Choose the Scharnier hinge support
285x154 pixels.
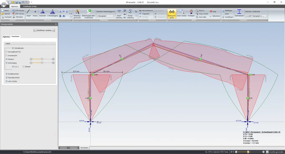coord(42,13)
